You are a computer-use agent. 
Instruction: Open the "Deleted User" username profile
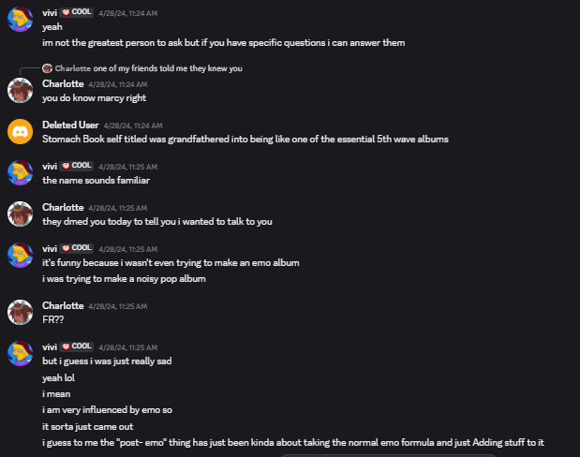pos(69,125)
